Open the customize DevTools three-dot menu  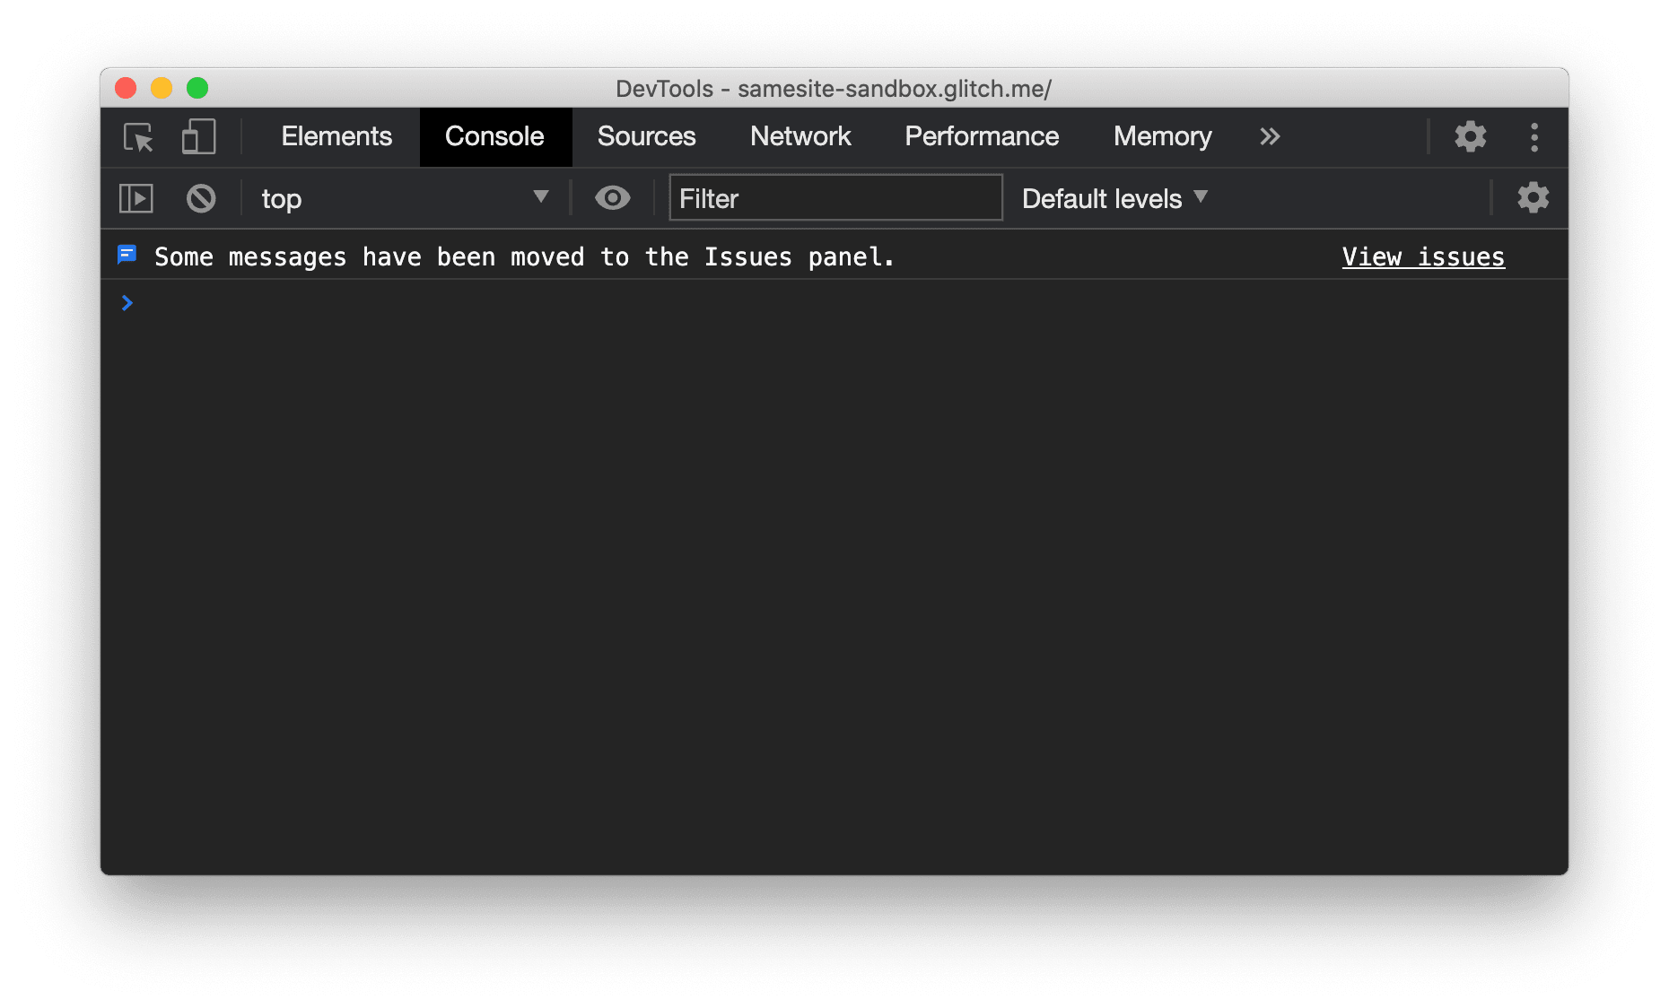tap(1534, 137)
